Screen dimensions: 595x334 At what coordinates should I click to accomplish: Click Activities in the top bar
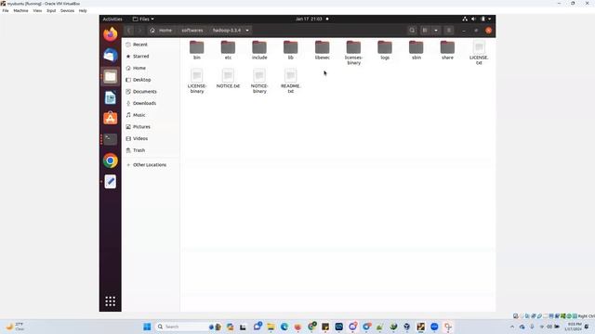112,19
